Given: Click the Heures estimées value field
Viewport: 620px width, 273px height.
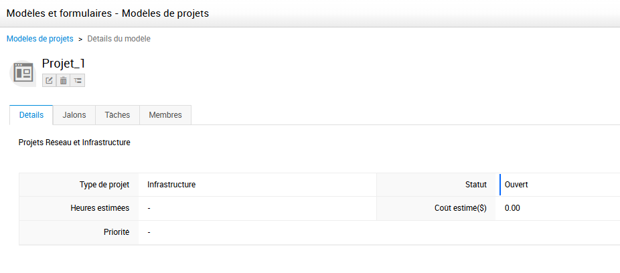Looking at the screenshot, I should click(x=149, y=208).
